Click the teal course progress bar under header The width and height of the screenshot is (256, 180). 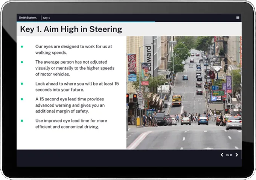(x=75, y=22)
